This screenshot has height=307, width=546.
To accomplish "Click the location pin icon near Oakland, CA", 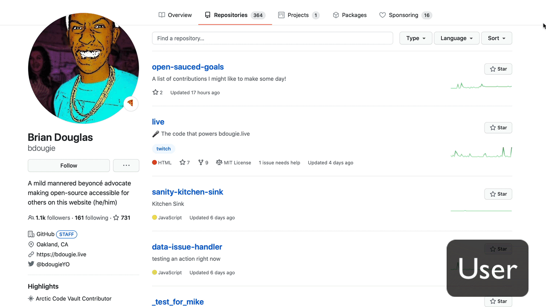I will point(31,244).
